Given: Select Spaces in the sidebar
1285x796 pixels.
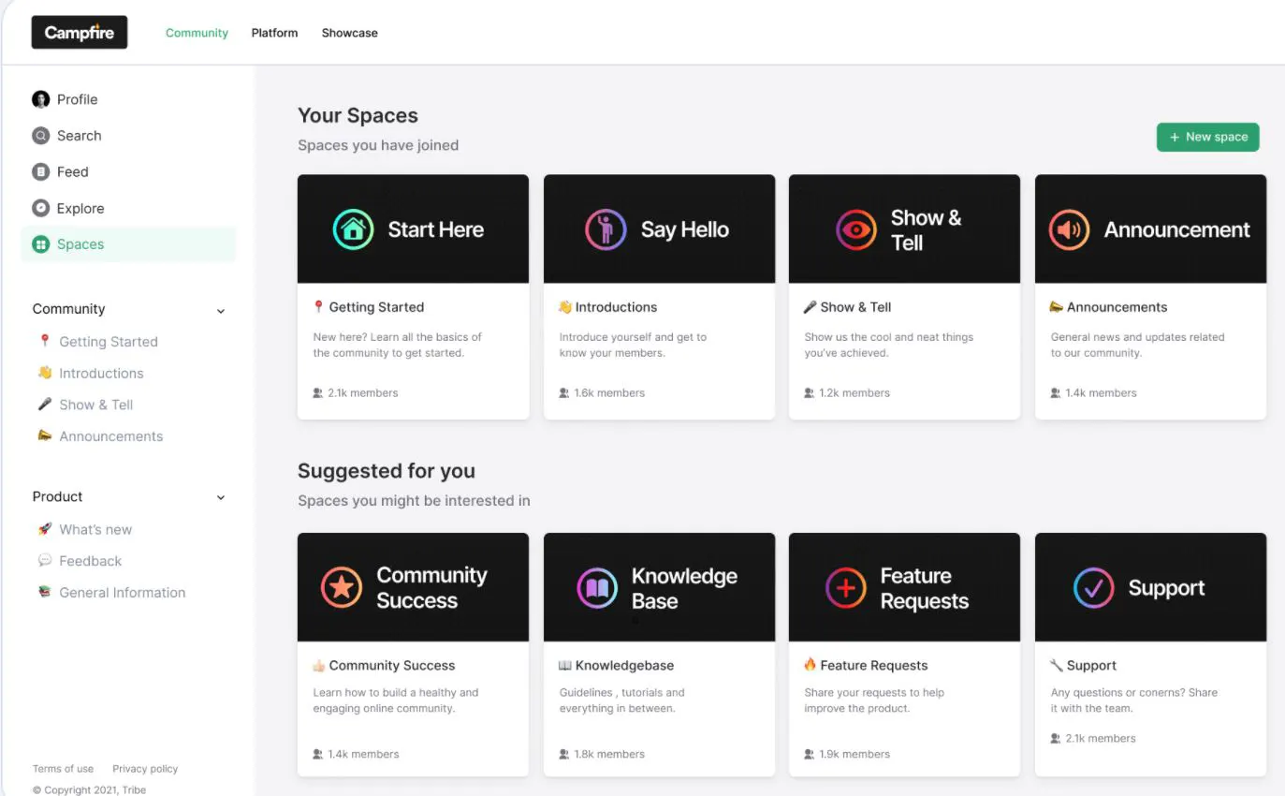Looking at the screenshot, I should point(128,244).
